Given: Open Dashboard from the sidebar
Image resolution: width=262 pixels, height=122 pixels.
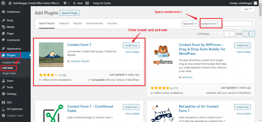Looking at the screenshot, I should pos(13,12).
